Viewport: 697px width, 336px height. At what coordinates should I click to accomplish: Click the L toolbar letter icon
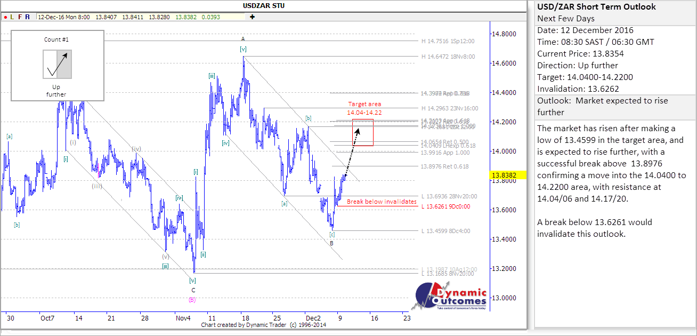click(x=12, y=17)
